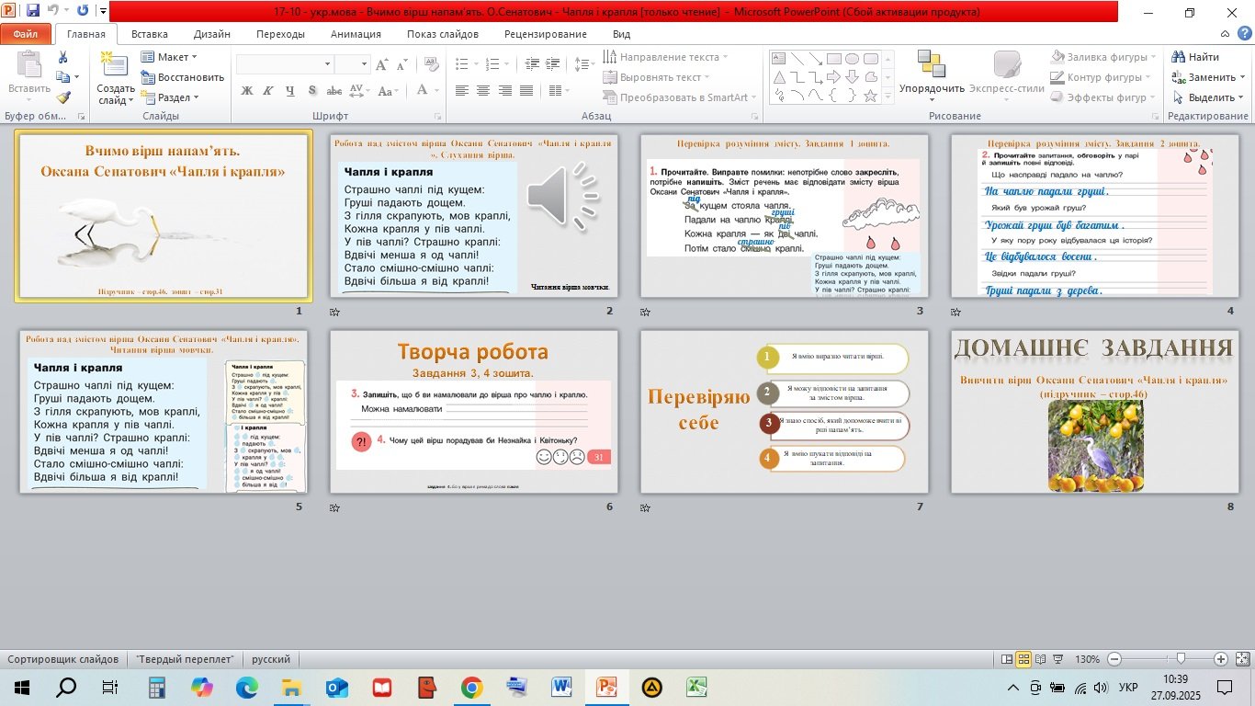Click the zoom slider handle
This screenshot has height=706, width=1255.
(x=1181, y=659)
